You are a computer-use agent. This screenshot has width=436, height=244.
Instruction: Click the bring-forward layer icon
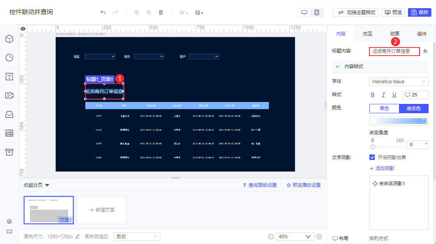point(136,12)
